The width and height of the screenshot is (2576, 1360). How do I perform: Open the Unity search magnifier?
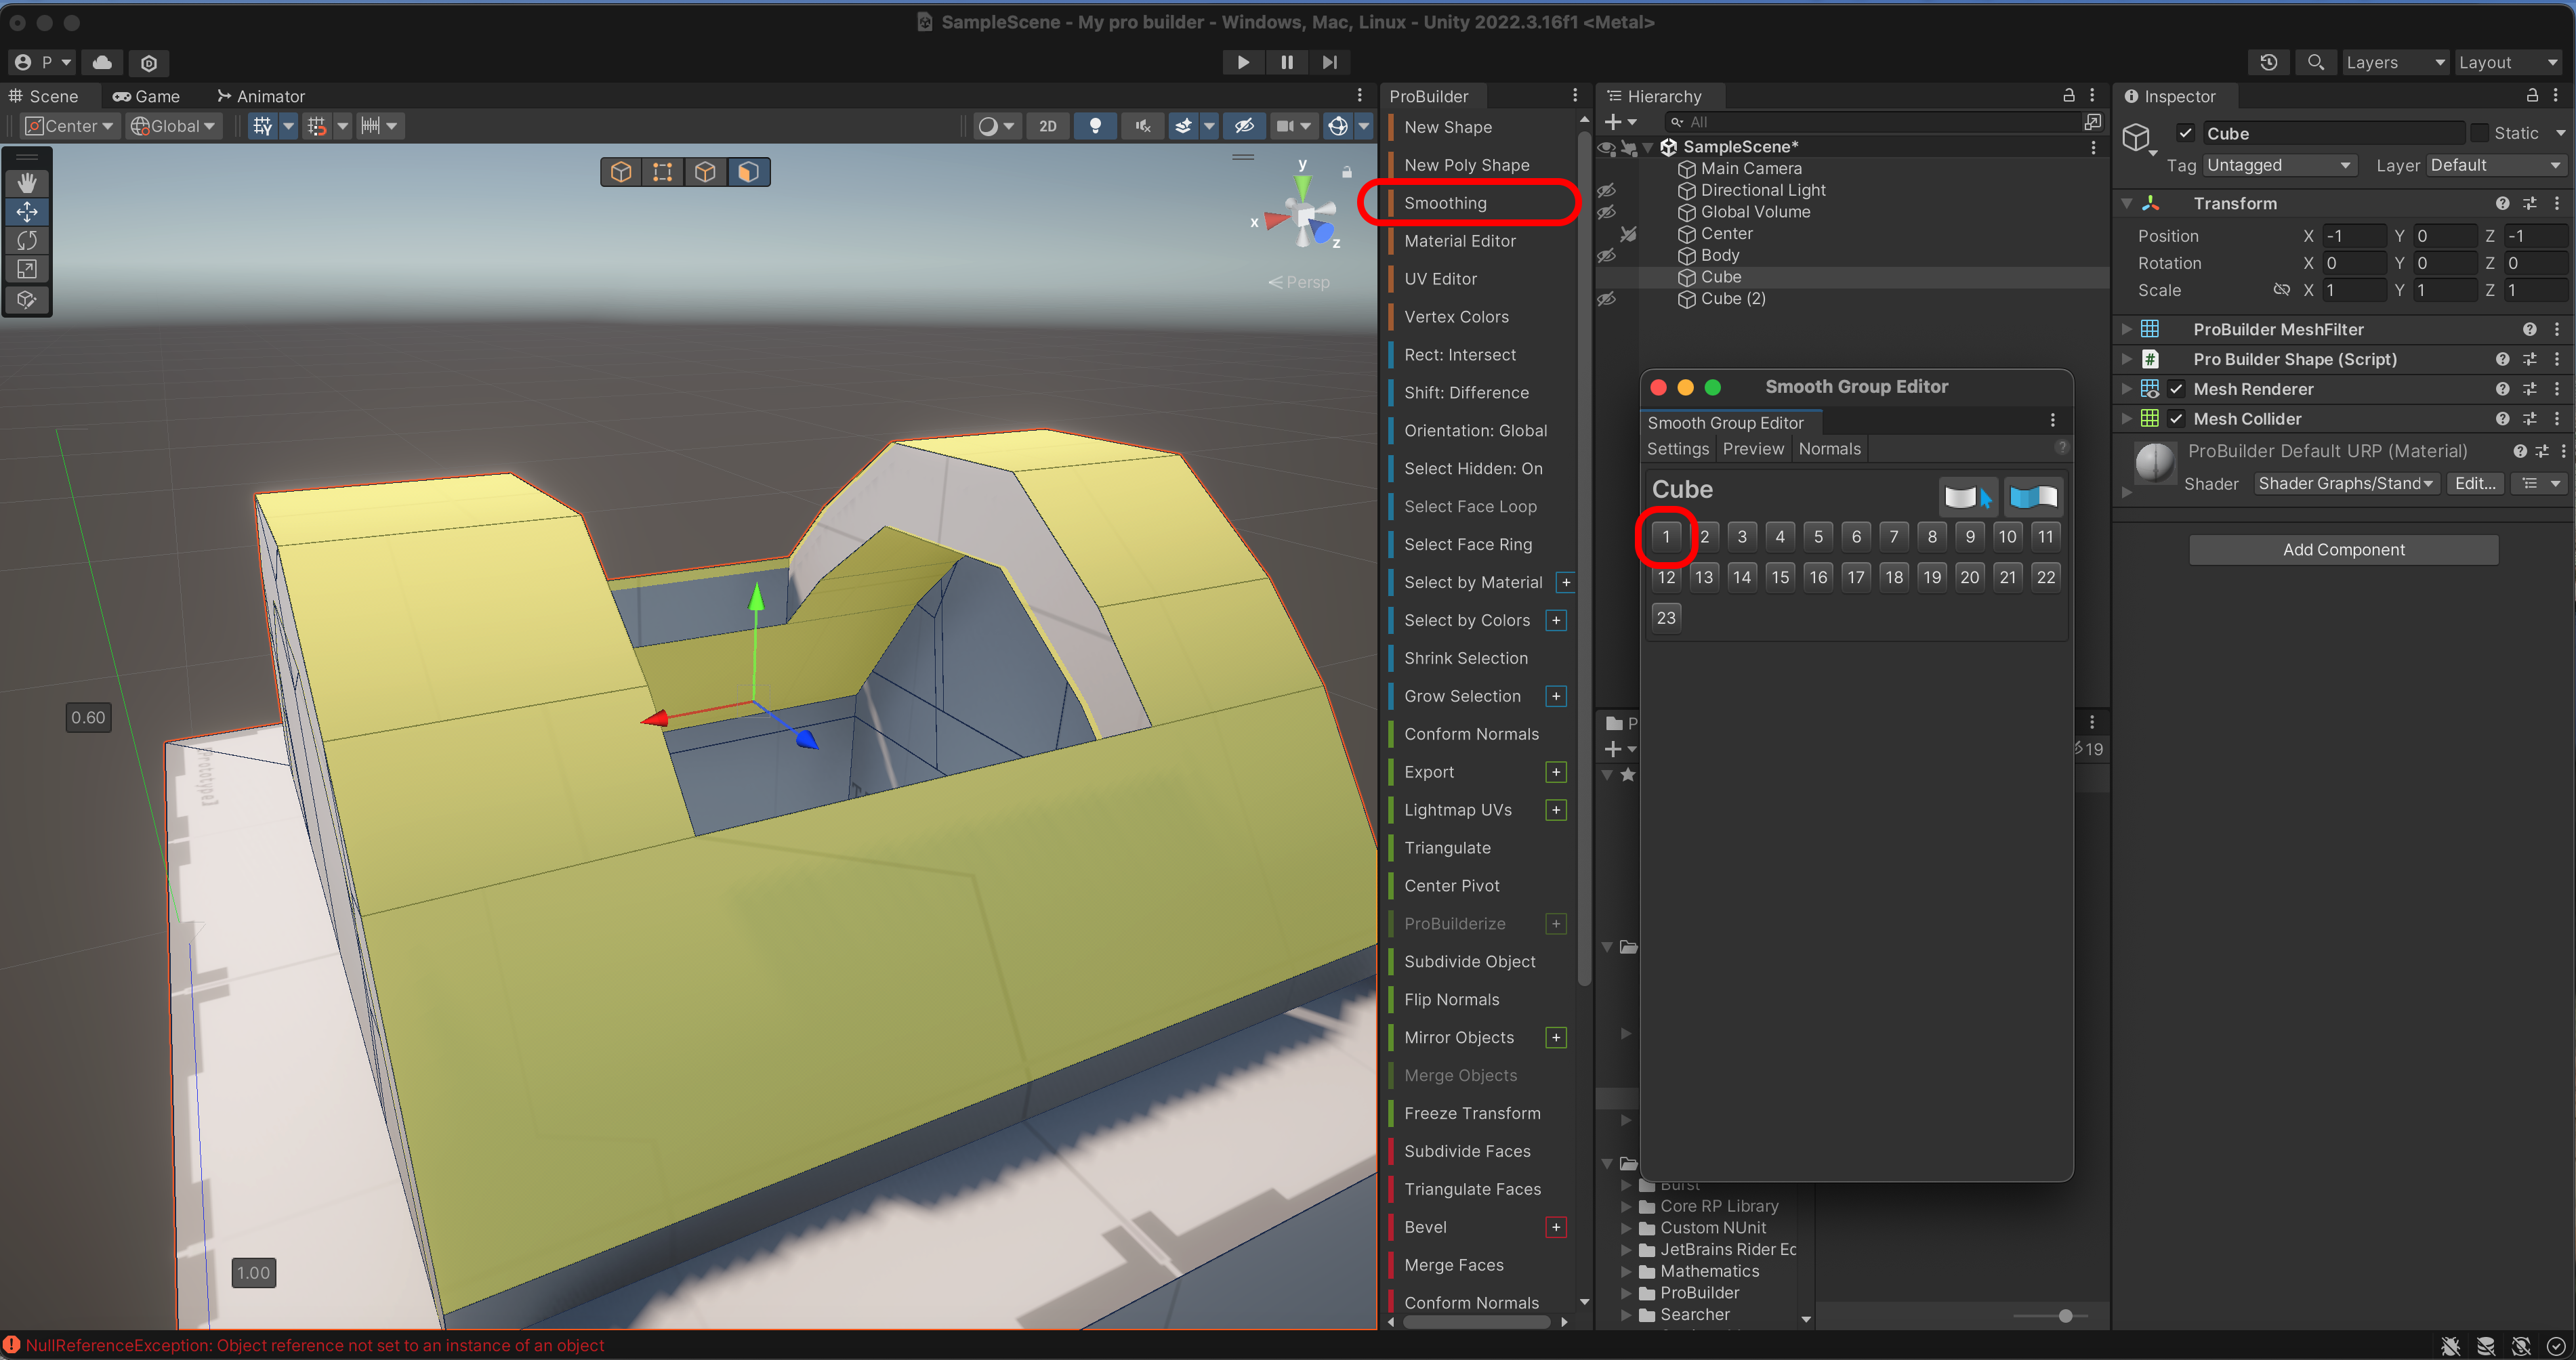(x=2315, y=62)
